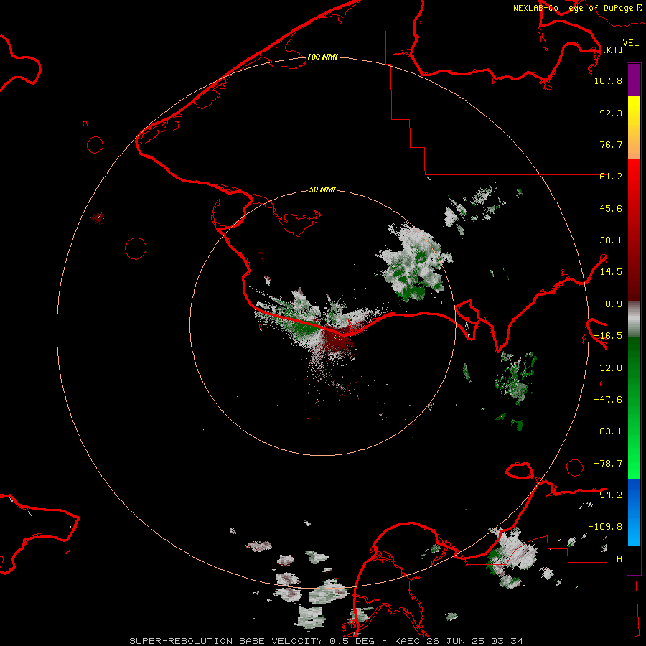Viewport: 646px width, 646px height.
Task: Click the purple segment of velocity color bar
Action: coord(634,80)
